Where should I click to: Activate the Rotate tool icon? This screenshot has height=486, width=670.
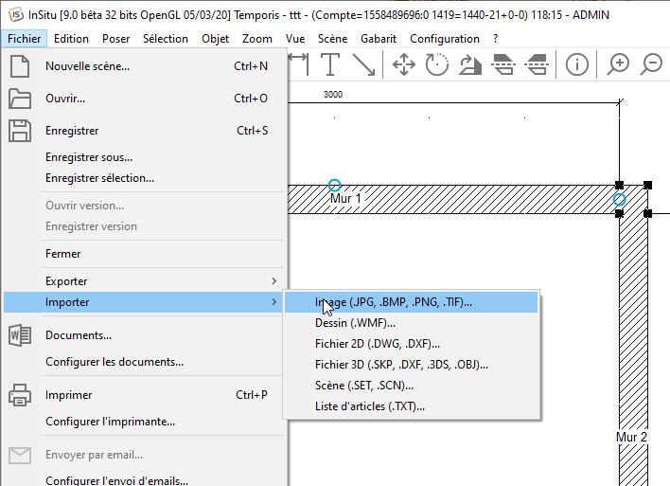tap(437, 64)
